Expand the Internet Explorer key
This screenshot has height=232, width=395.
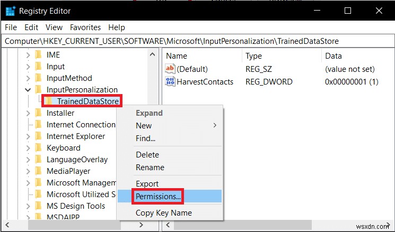pos(28,136)
